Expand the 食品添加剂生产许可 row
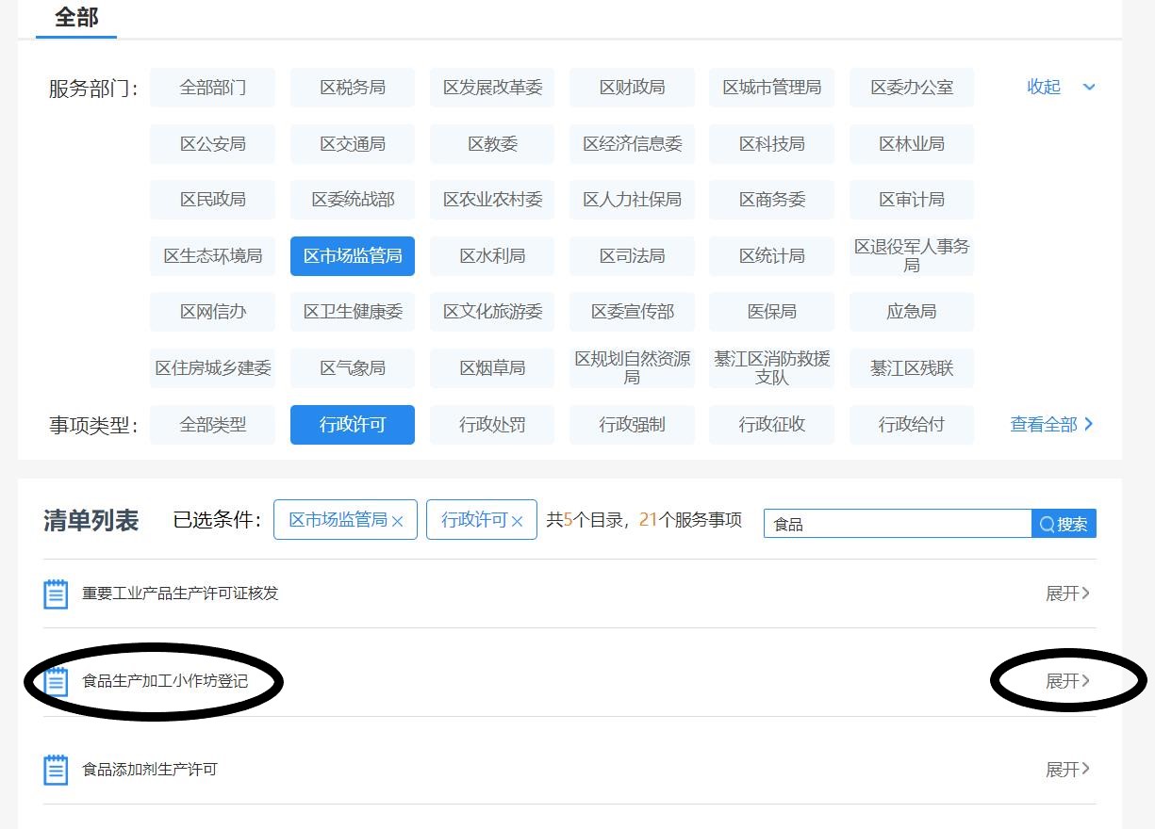The height and width of the screenshot is (829, 1155). (x=1067, y=770)
